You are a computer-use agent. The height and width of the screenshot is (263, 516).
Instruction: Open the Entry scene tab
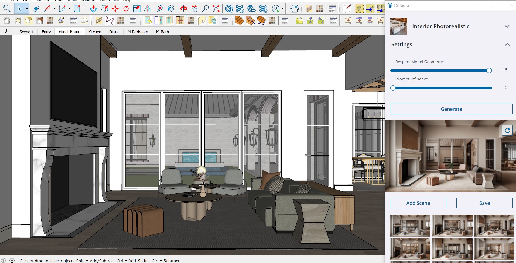pos(46,32)
